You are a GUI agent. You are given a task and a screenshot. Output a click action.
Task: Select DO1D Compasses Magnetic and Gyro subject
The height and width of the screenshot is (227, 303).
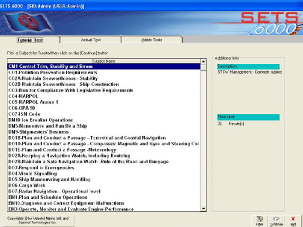(x=104, y=144)
